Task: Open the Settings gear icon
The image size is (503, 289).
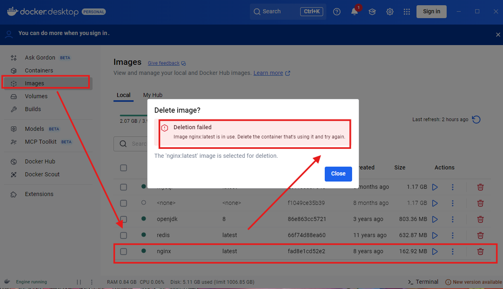Action: point(390,12)
